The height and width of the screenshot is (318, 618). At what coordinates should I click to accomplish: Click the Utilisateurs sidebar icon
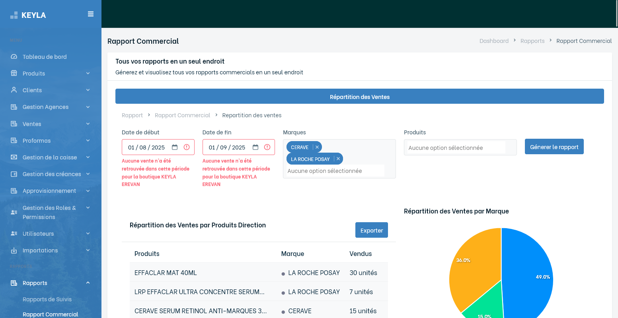pos(14,234)
